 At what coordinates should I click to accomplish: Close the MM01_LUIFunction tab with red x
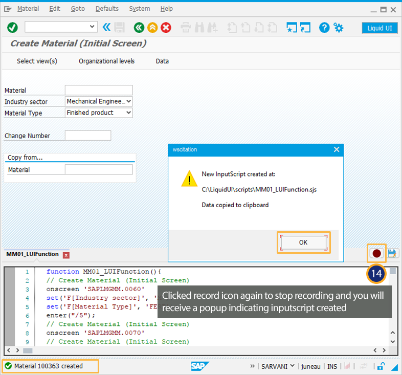tap(66, 255)
